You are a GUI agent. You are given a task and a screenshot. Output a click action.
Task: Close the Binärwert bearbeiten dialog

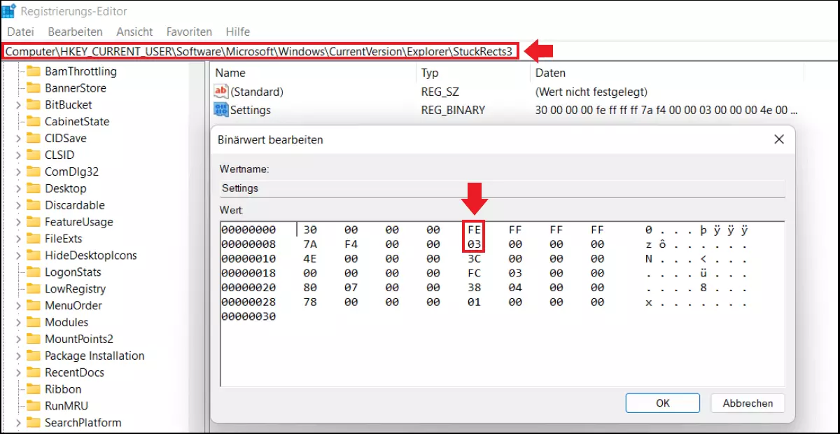click(x=778, y=139)
